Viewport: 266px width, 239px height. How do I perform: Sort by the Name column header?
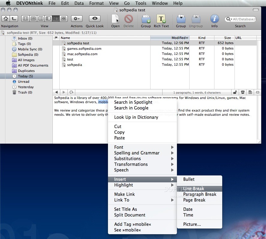coord(105,38)
